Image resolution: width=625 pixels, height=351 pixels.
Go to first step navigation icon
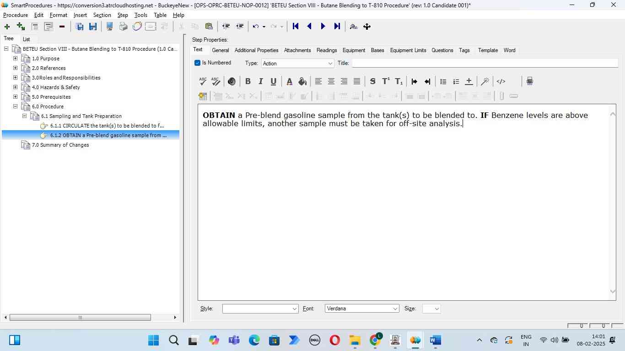pos(296,27)
